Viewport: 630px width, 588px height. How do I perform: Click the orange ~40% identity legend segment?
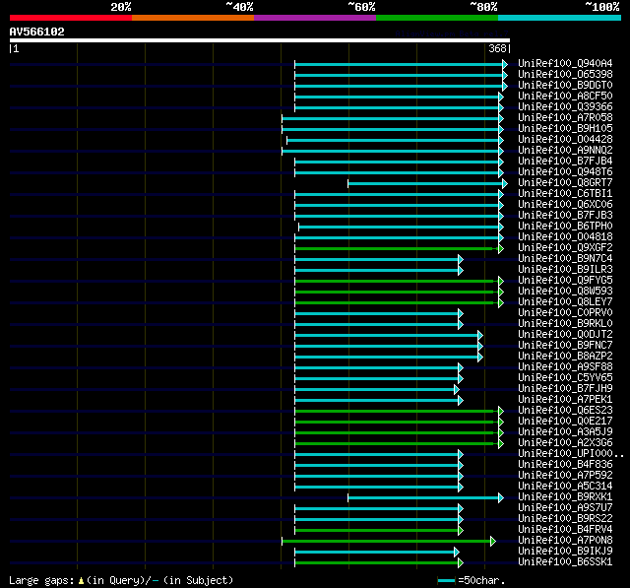pyautogui.click(x=193, y=18)
